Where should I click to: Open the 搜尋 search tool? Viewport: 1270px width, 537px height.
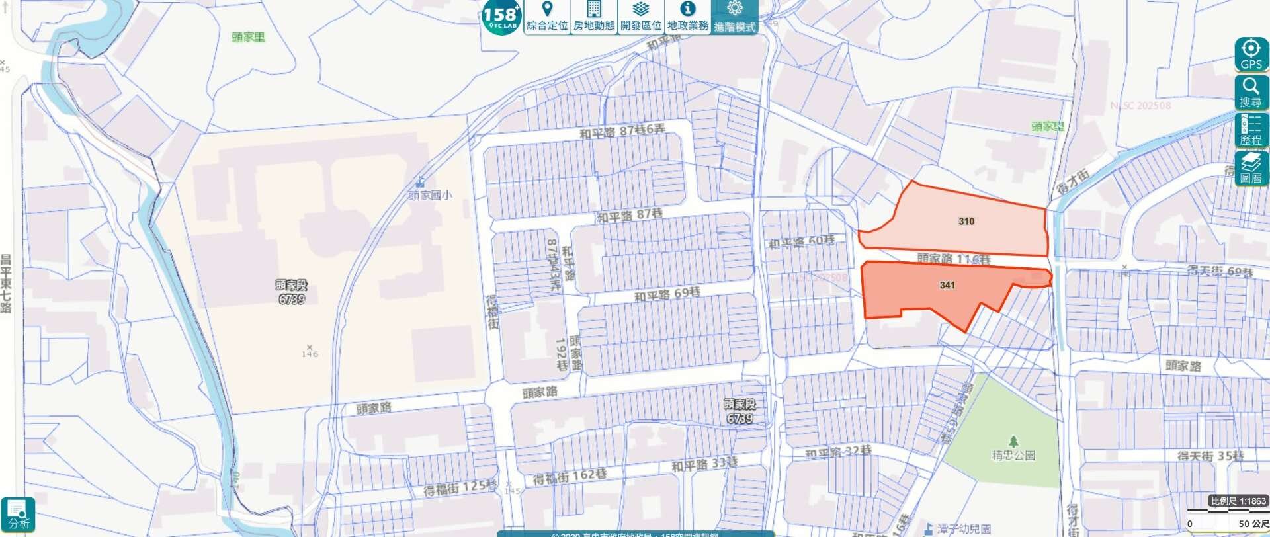click(x=1251, y=92)
